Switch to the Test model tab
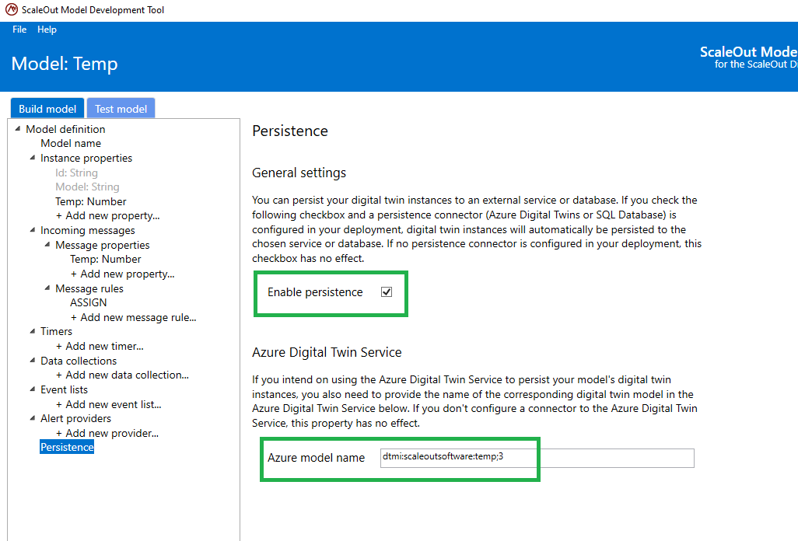Image resolution: width=798 pixels, height=541 pixels. (121, 108)
